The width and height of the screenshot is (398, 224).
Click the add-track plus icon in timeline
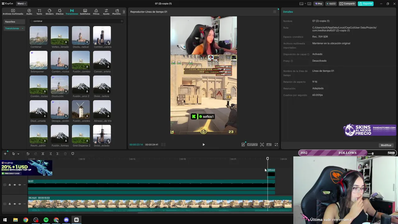point(5,154)
